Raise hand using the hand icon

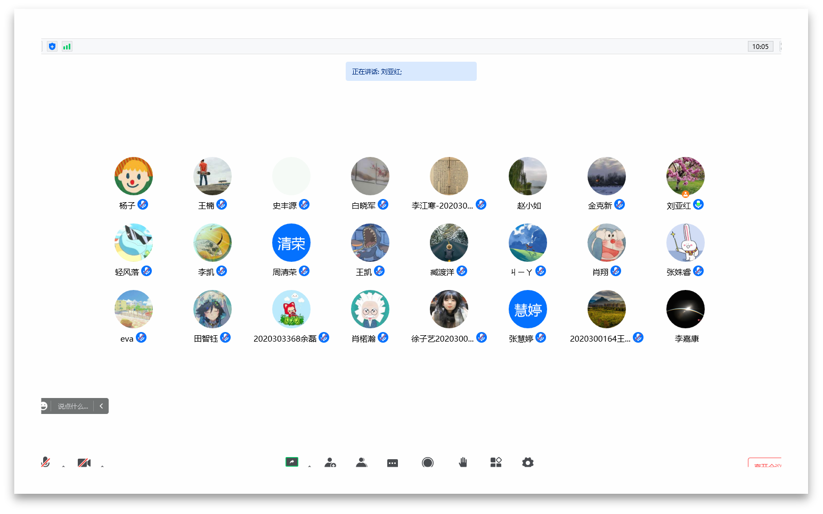[463, 462]
